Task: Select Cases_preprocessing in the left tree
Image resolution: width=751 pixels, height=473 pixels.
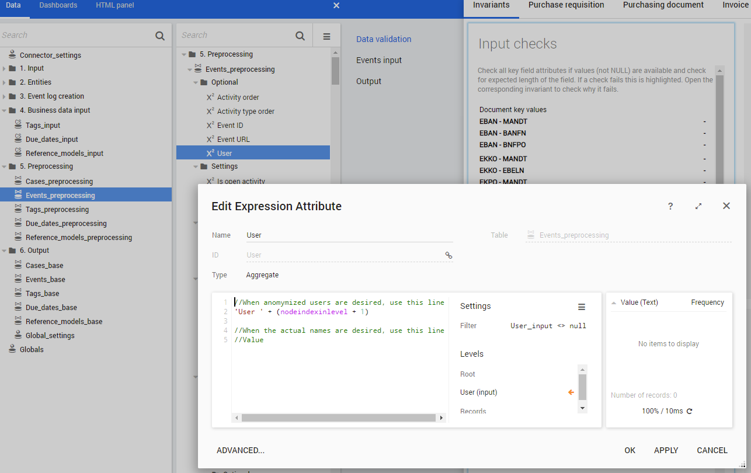Action: pos(59,182)
